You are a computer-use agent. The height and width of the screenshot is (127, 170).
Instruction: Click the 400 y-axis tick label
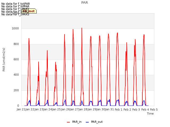[x=16, y=75]
